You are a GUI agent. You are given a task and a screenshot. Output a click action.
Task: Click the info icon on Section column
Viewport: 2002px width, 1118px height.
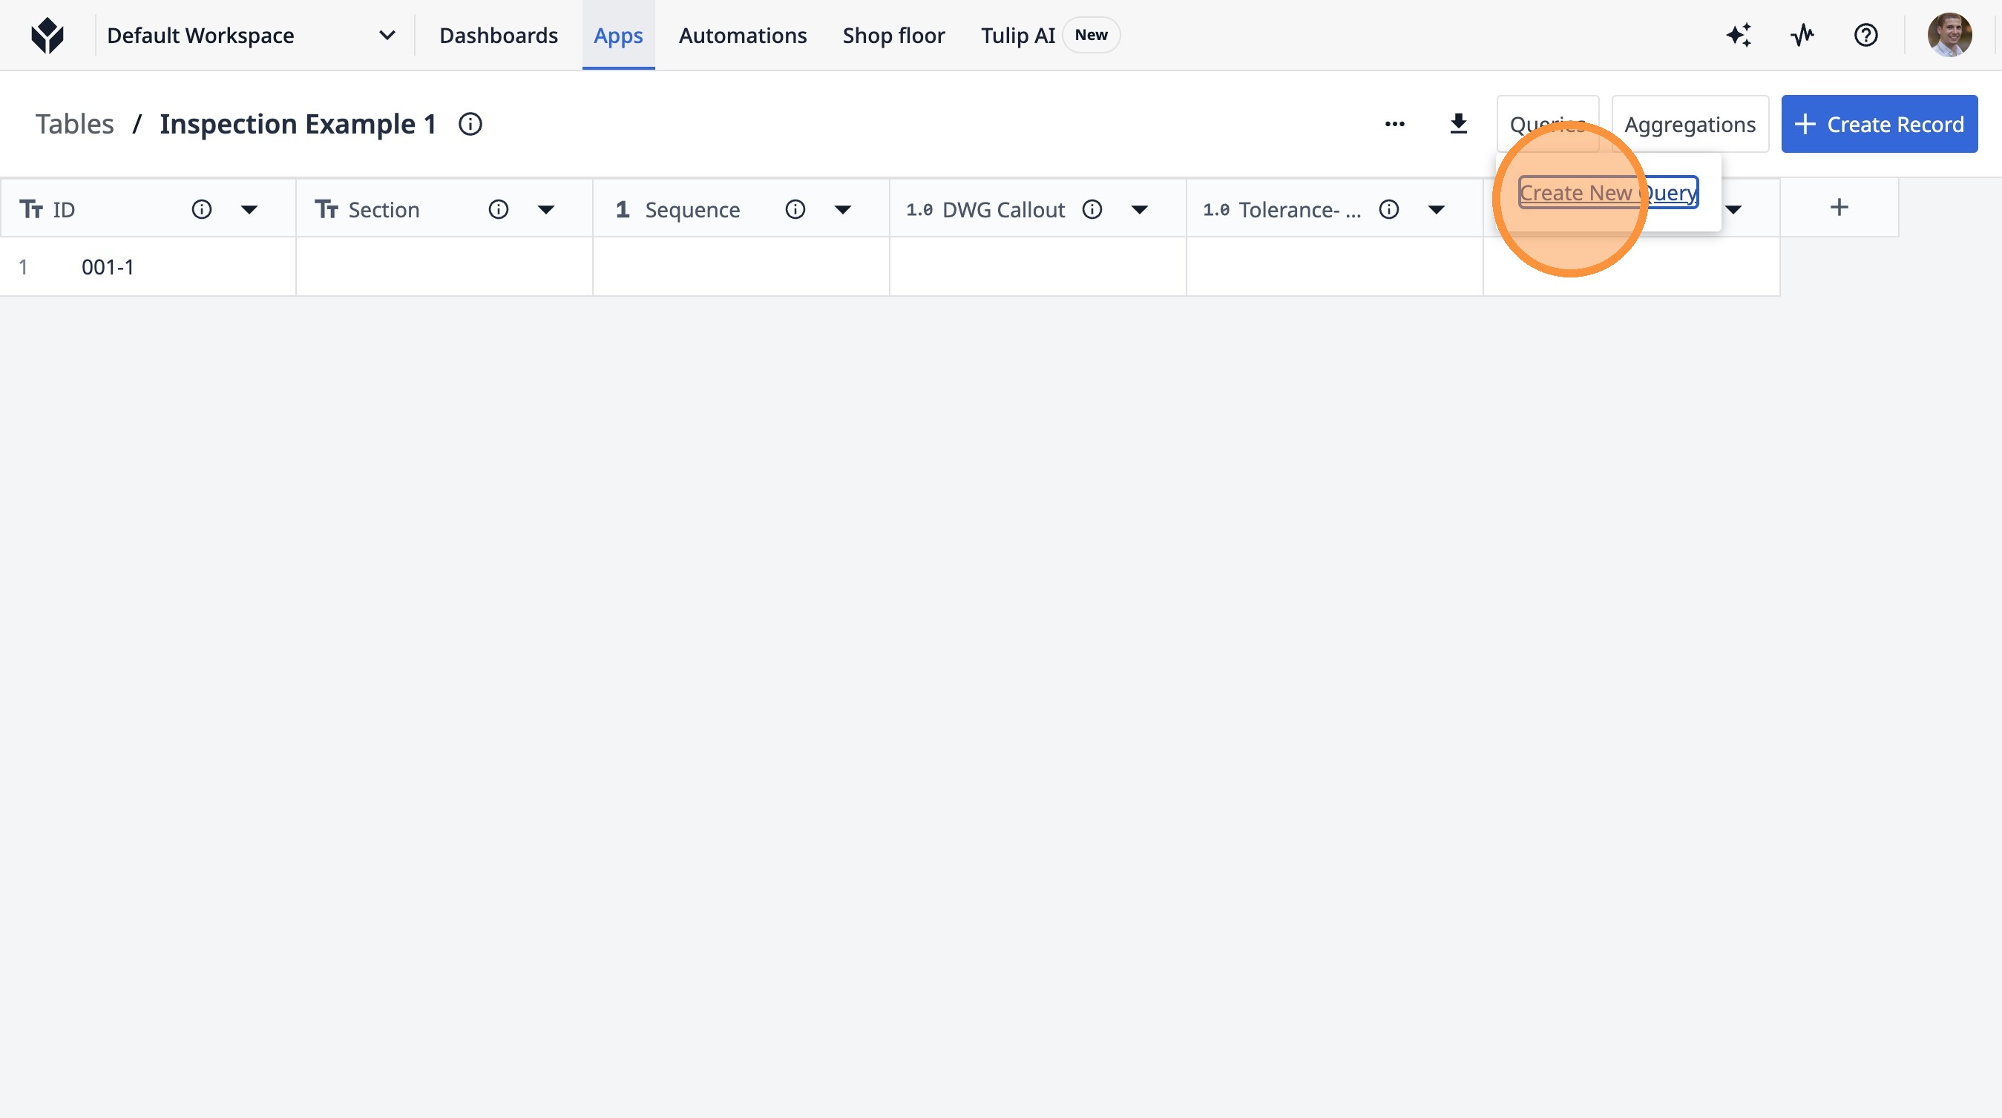coord(498,210)
